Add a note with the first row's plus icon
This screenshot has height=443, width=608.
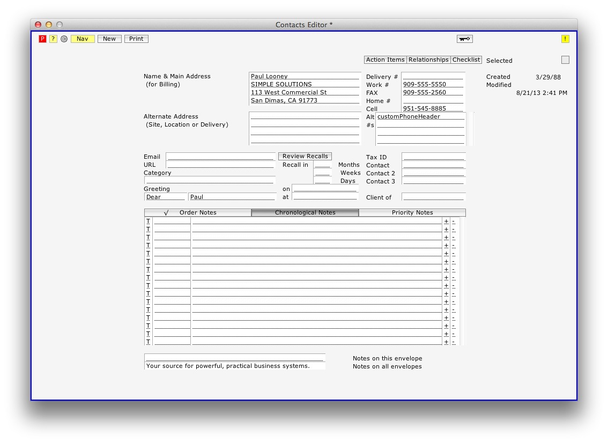(x=446, y=222)
